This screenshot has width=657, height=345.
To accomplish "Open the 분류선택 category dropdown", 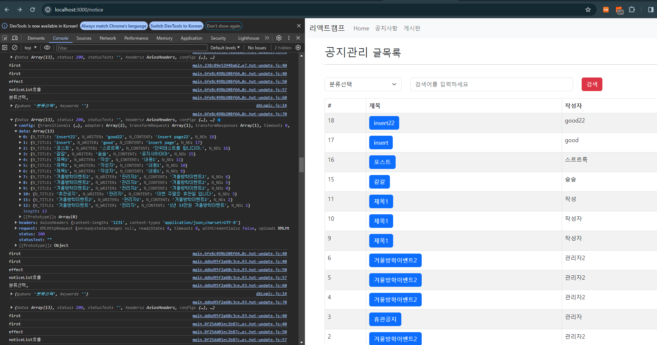I will 363,84.
